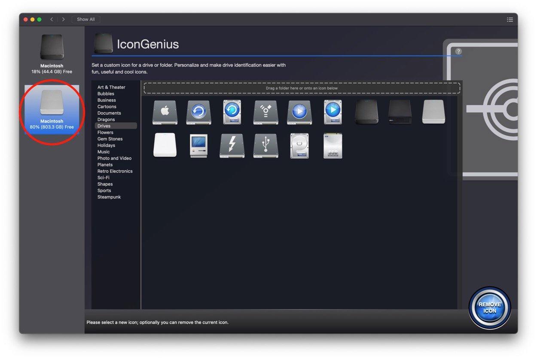
Task: Select the Sci-Fi category
Action: [x=103, y=177]
